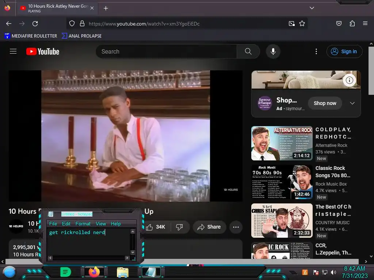Open the Rock Music Box channel name
Viewport: 374px width, 280px height.
click(x=331, y=184)
